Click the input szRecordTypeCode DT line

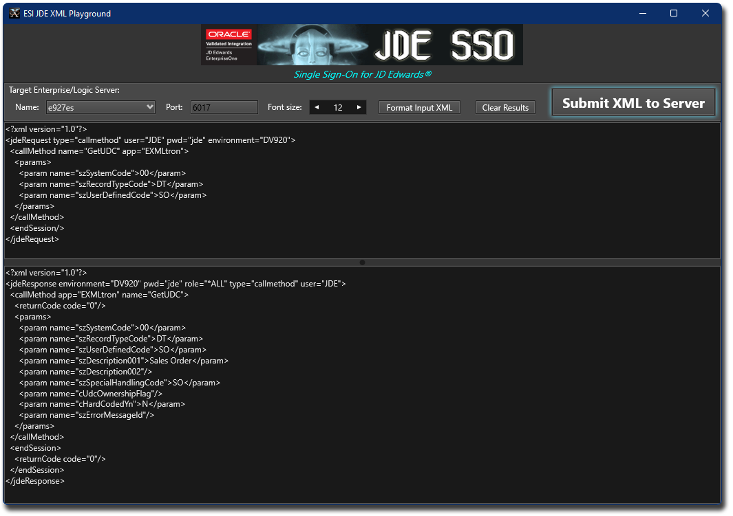[111, 184]
